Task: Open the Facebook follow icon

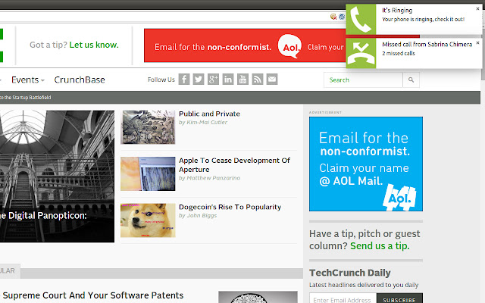Action: (183, 80)
